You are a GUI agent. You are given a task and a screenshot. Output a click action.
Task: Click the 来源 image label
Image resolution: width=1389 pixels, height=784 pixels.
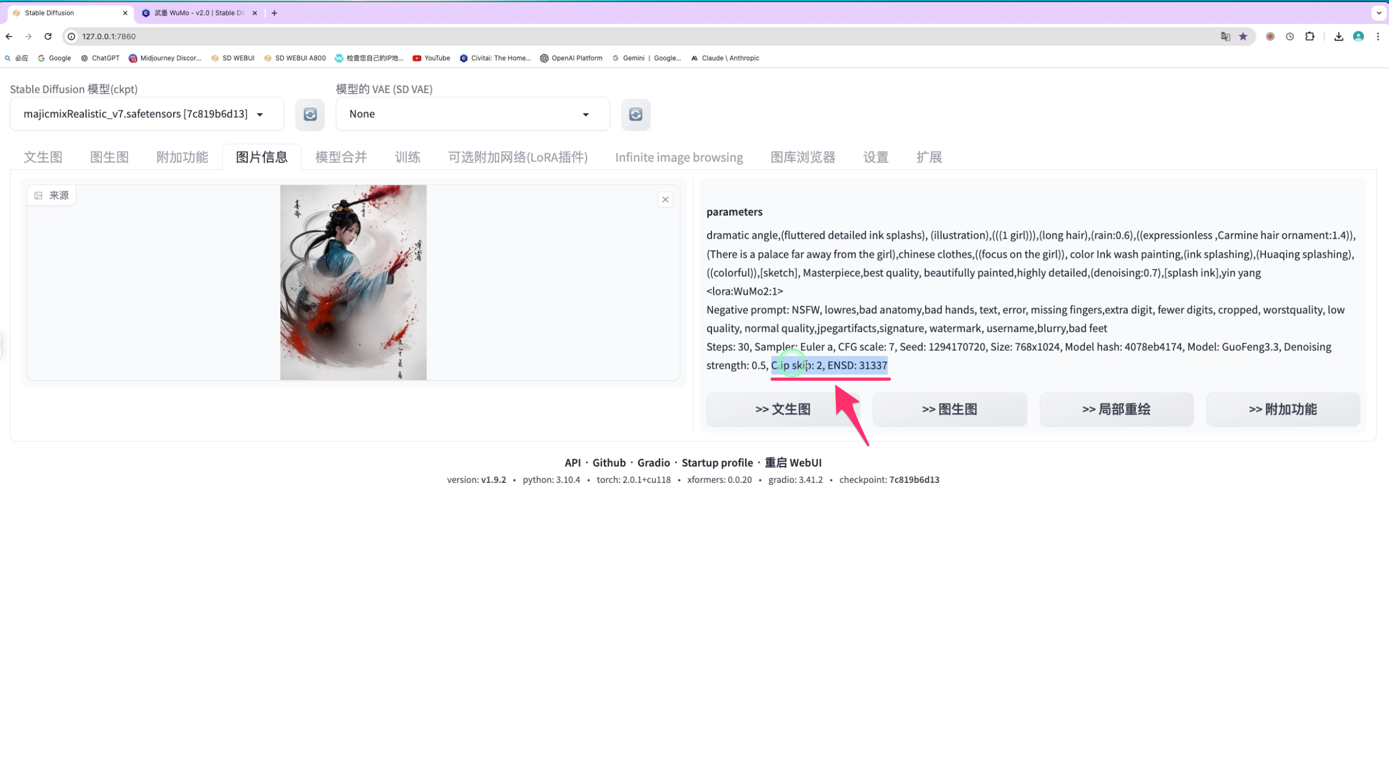(52, 195)
